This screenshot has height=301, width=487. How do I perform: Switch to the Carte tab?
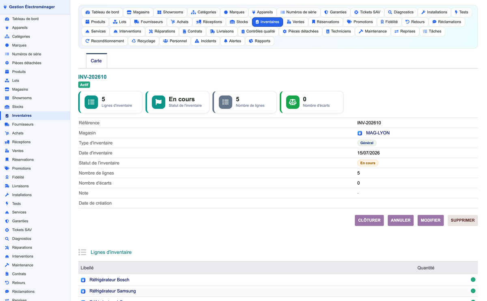click(x=96, y=61)
